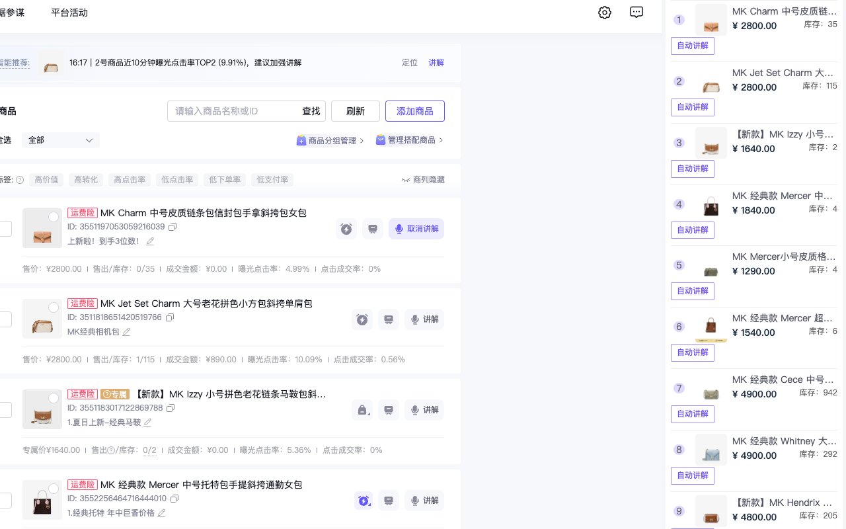846x529 pixels.
Task: Click 商品分组管理 icon link
Action: coord(330,140)
